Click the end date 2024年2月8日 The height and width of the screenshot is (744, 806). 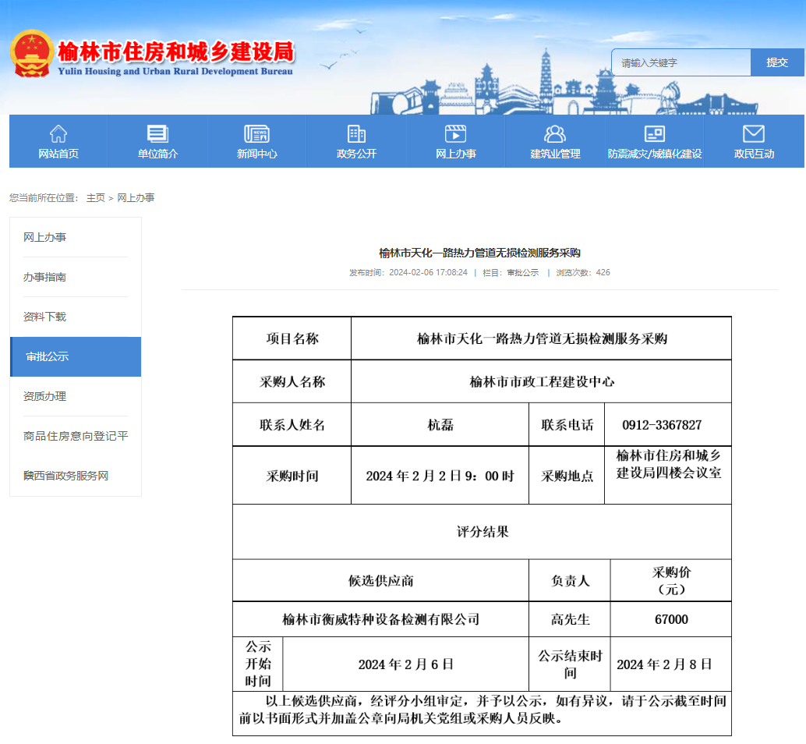pyautogui.click(x=665, y=664)
